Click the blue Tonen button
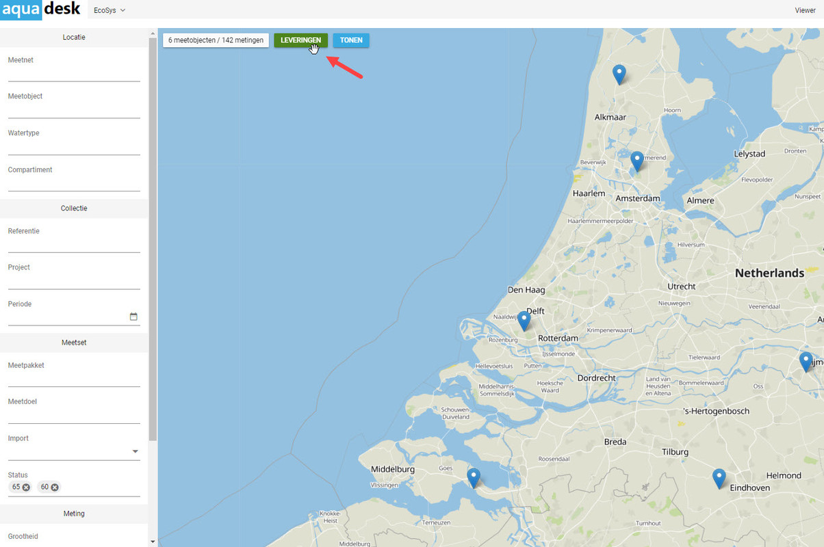This screenshot has width=824, height=547. pos(351,40)
